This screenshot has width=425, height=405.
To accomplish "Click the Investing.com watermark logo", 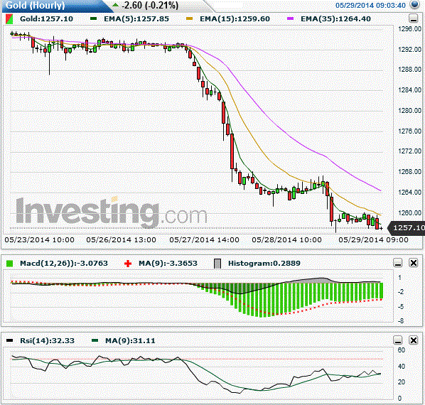I will pyautogui.click(x=112, y=212).
